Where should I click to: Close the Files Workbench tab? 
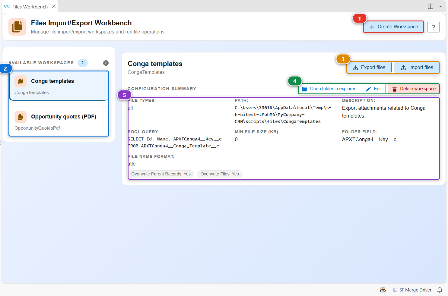pyautogui.click(x=54, y=6)
